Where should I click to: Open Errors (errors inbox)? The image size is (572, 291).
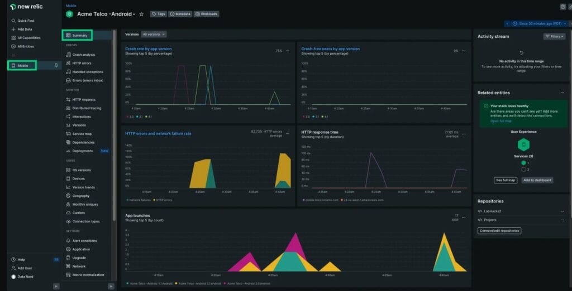[x=85, y=80]
